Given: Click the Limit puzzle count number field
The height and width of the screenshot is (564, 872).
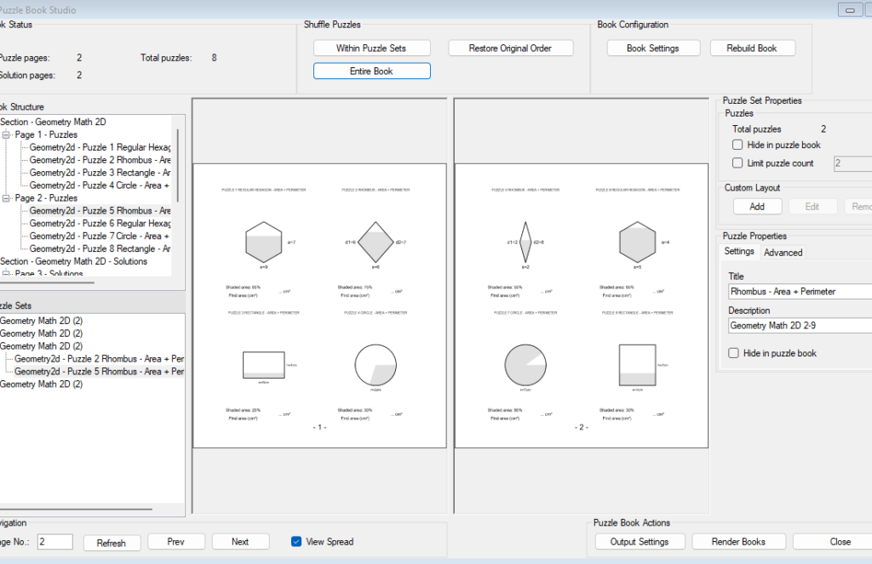Looking at the screenshot, I should click(852, 164).
